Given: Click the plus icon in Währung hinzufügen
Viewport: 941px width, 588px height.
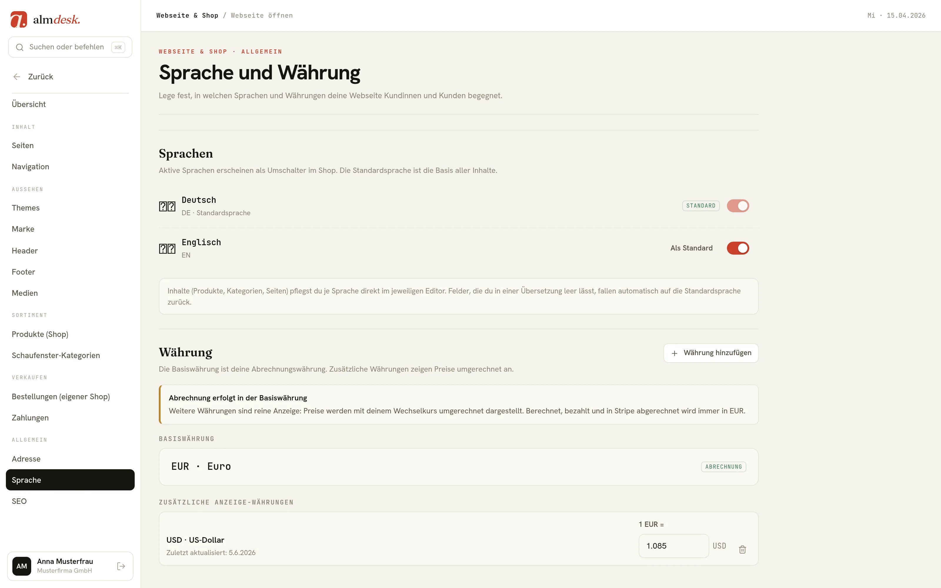Looking at the screenshot, I should point(675,353).
